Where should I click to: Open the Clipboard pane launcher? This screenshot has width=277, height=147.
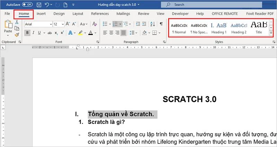pos(20,42)
